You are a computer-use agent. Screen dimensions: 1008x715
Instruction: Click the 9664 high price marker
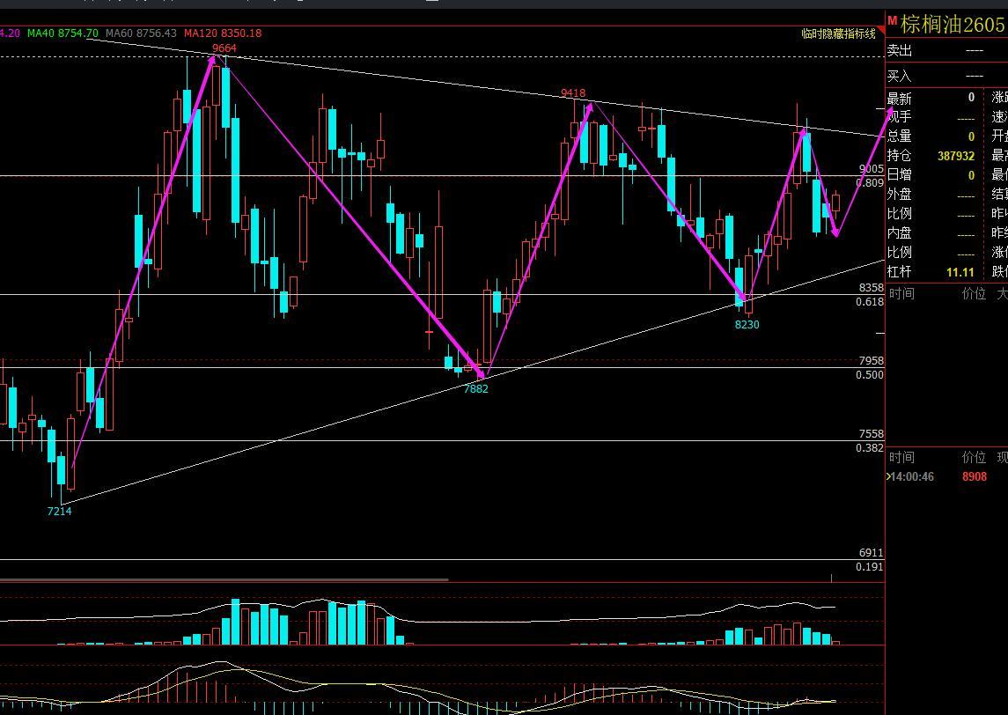224,48
